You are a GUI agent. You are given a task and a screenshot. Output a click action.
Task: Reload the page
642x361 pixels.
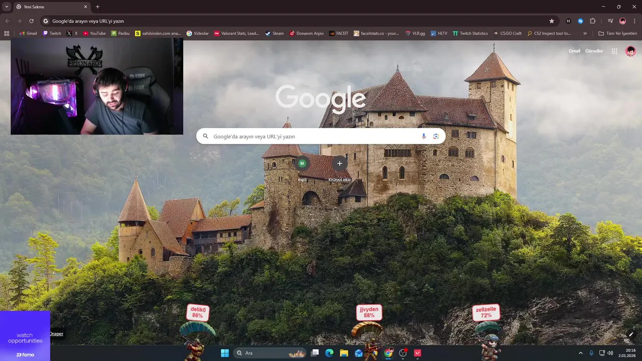tap(31, 21)
